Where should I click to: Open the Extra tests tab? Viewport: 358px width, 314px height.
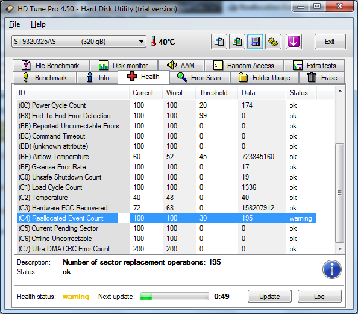[x=315, y=66]
